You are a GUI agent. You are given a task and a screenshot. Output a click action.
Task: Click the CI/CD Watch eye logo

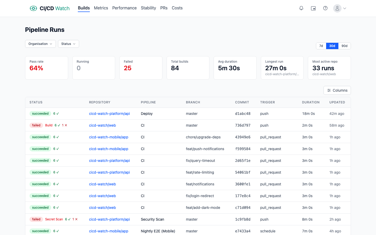coord(33,8)
